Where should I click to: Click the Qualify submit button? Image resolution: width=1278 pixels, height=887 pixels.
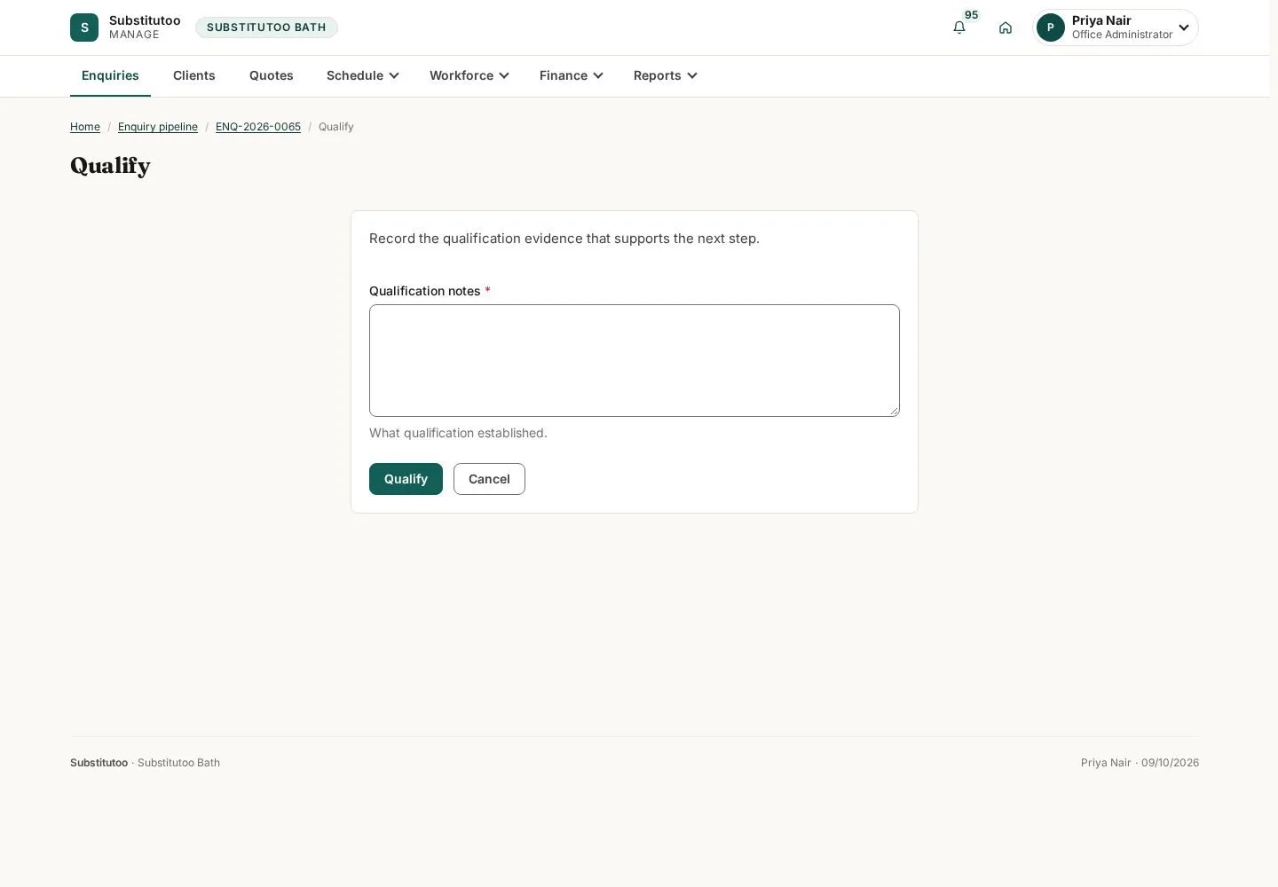406,479
